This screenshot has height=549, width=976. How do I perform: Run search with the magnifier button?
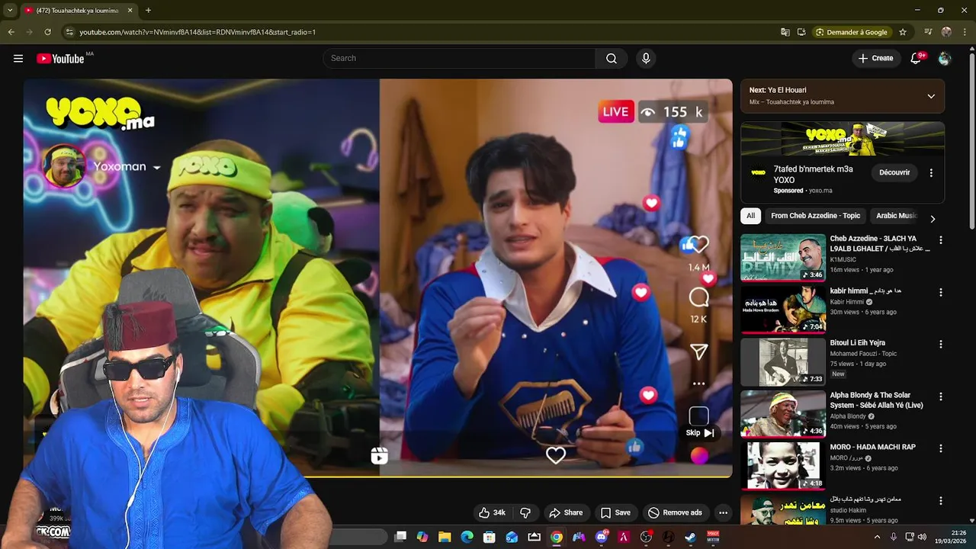coord(612,59)
